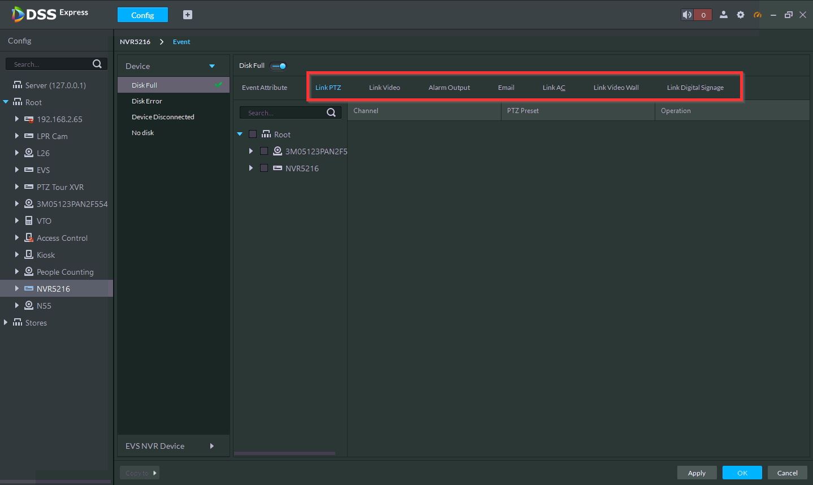The height and width of the screenshot is (485, 813).
Task: Toggle the Disk Full event switch
Action: tap(278, 66)
